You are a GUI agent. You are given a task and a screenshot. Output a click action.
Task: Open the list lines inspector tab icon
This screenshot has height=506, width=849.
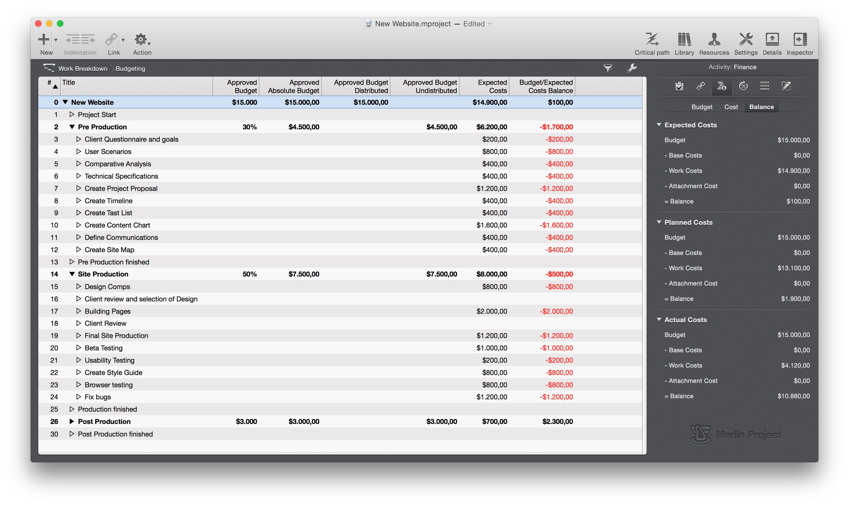pos(764,86)
